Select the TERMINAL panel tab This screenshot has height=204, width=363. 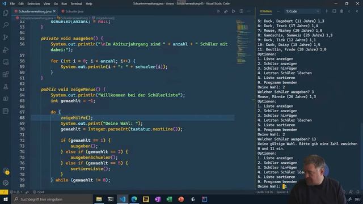[266, 11]
